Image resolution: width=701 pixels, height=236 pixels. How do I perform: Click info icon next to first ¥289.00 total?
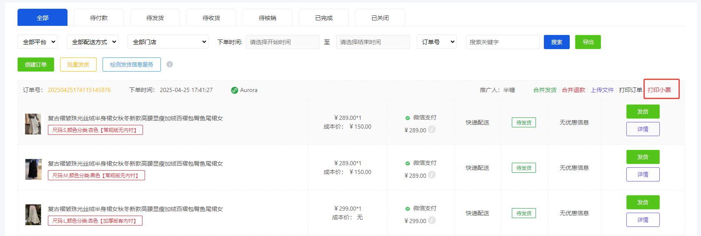432,129
